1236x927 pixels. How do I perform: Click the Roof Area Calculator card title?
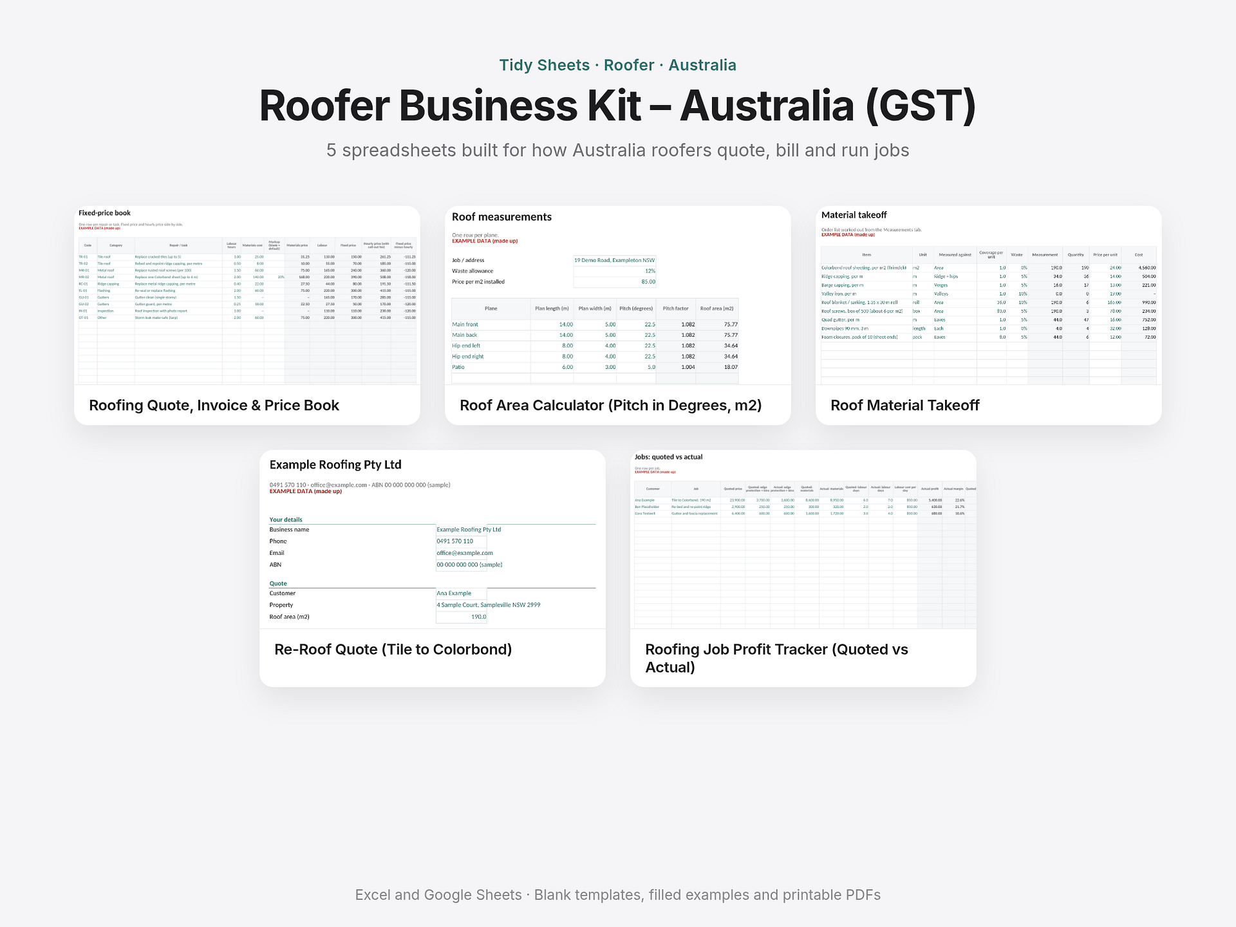click(611, 406)
